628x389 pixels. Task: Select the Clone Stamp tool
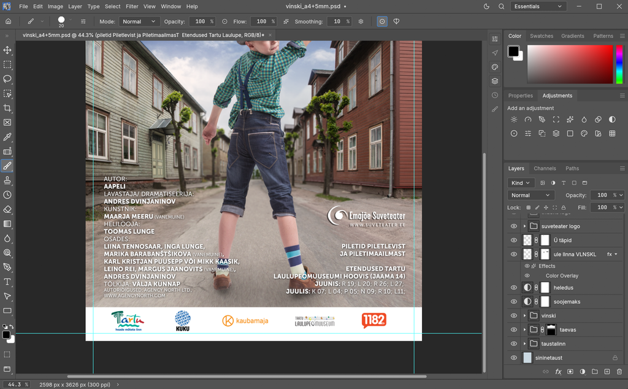7,180
